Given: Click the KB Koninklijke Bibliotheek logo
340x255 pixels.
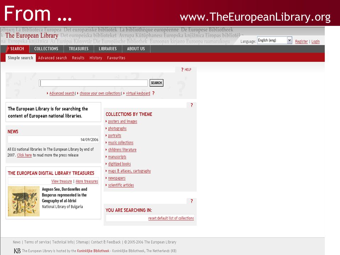Looking at the screenshot, I should [17, 251].
